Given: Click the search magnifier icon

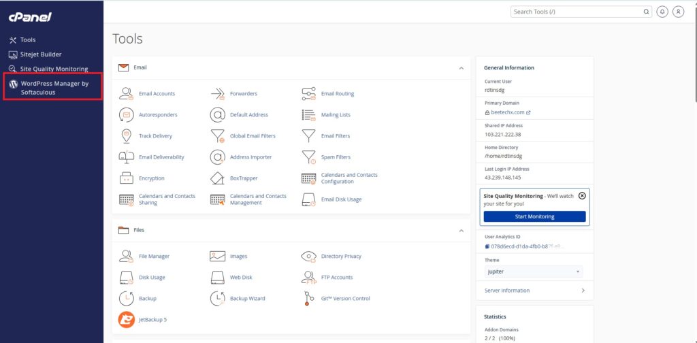Looking at the screenshot, I should tap(646, 12).
